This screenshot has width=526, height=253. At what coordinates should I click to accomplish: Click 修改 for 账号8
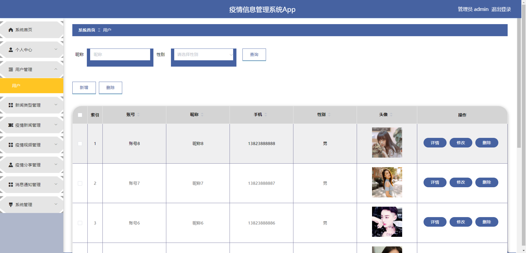(x=461, y=143)
